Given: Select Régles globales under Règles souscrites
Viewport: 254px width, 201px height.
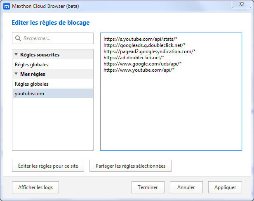Looking at the screenshot, I should coord(53,64).
